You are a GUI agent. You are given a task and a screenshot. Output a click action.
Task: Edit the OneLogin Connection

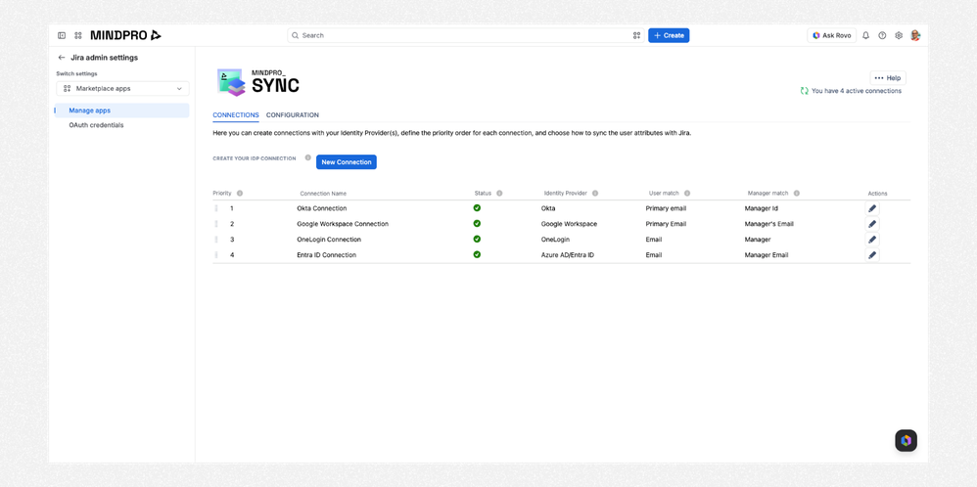pyautogui.click(x=872, y=240)
